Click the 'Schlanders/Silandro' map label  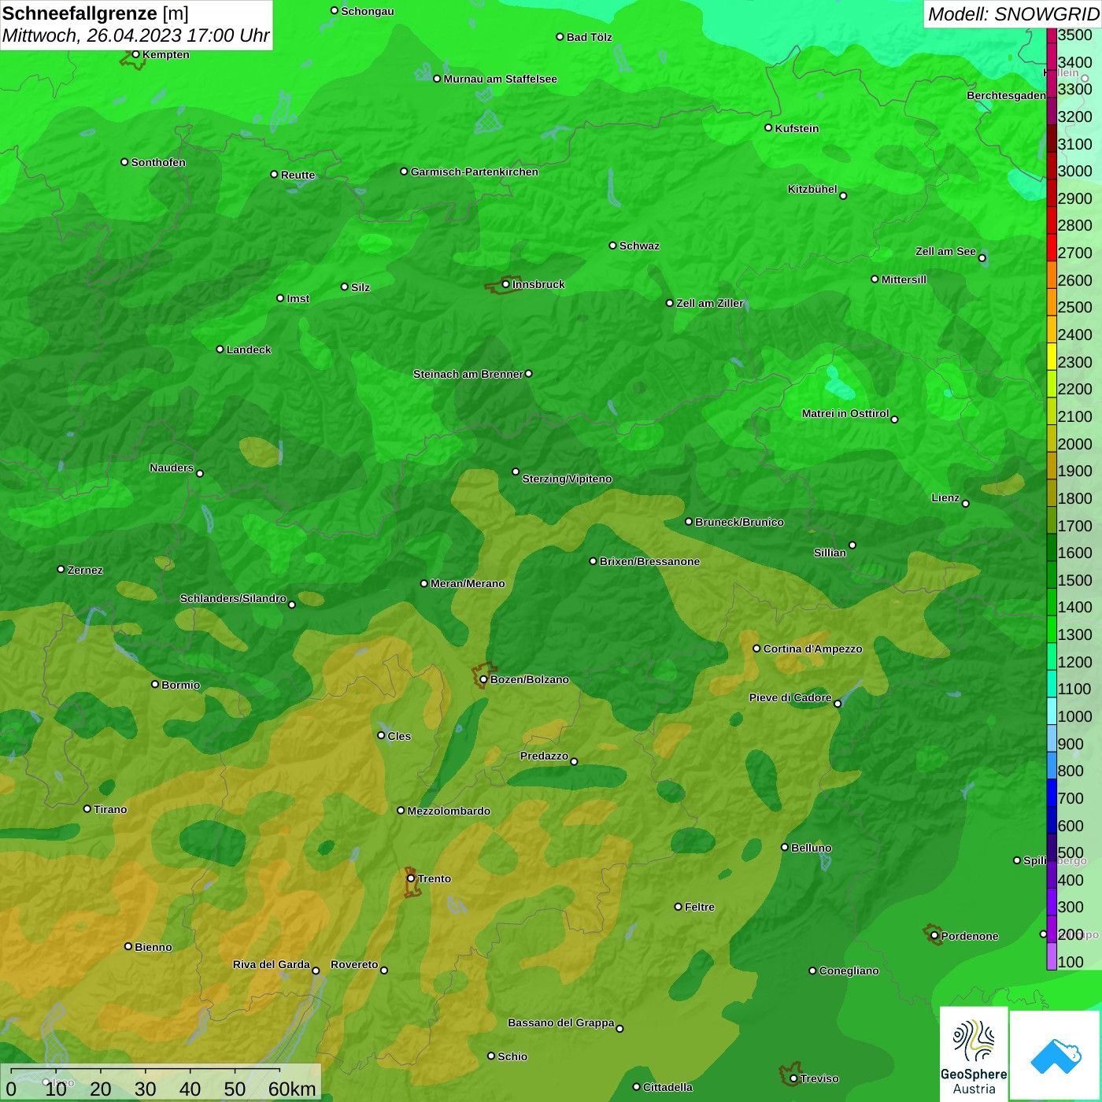tap(233, 598)
